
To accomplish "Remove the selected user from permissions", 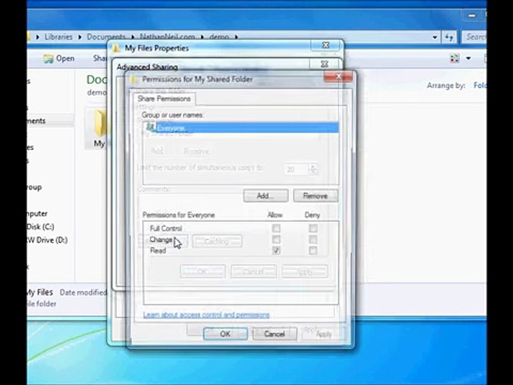I will tap(315, 196).
